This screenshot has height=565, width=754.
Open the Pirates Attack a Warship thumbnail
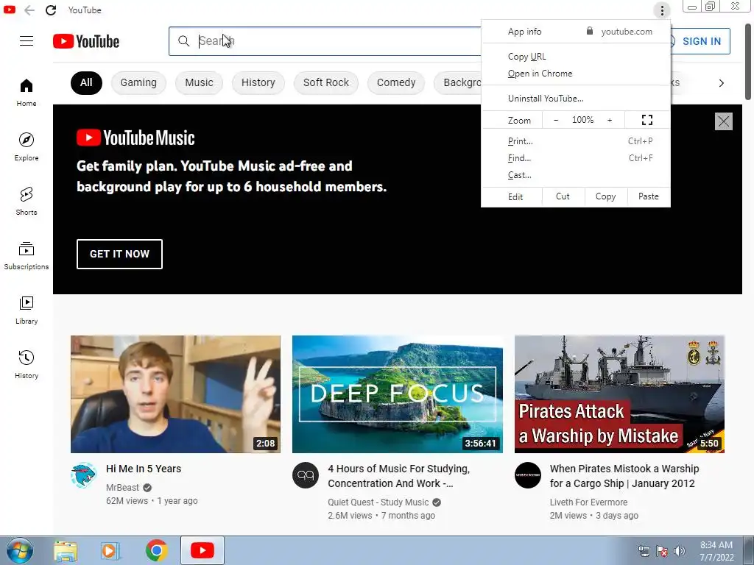[x=619, y=394]
